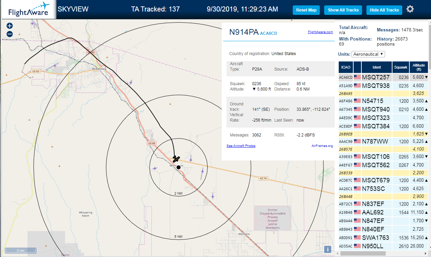Select the AAL692 aircraft row
The image size is (431, 257).
(x=383, y=212)
